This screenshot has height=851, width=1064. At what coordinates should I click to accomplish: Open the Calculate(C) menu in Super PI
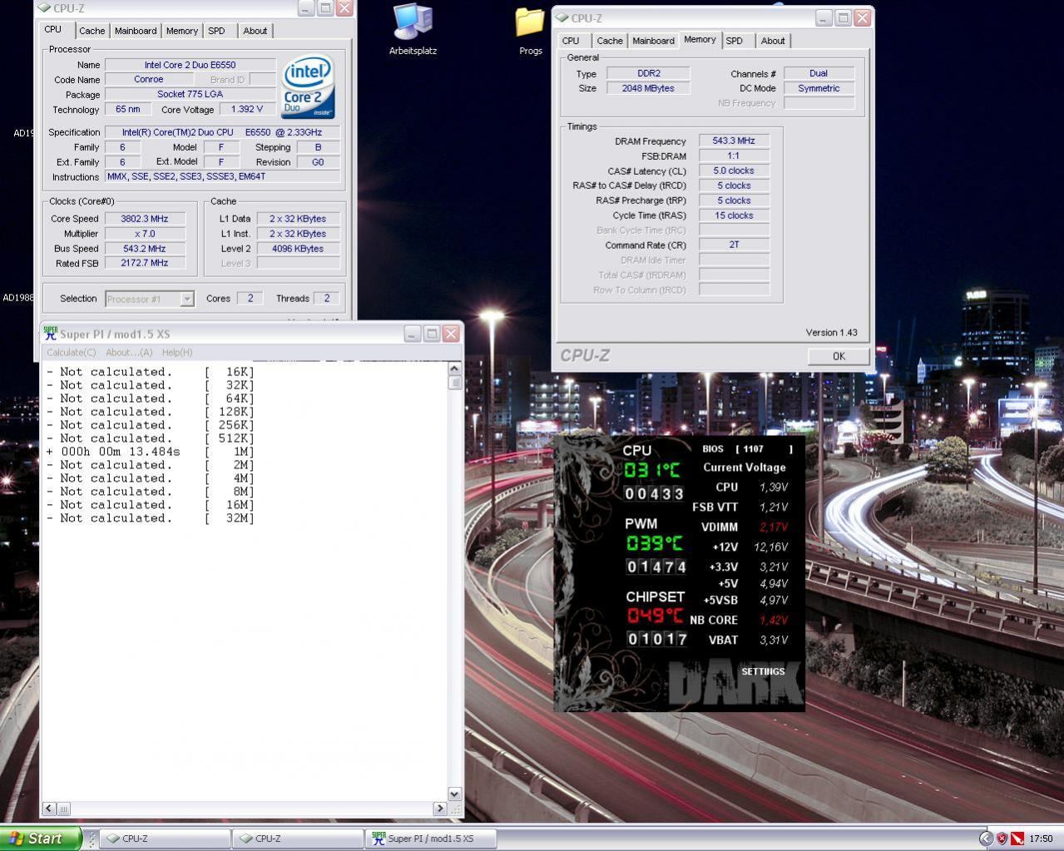pos(72,353)
